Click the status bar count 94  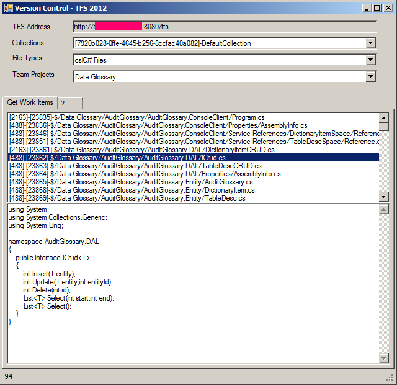point(9,376)
